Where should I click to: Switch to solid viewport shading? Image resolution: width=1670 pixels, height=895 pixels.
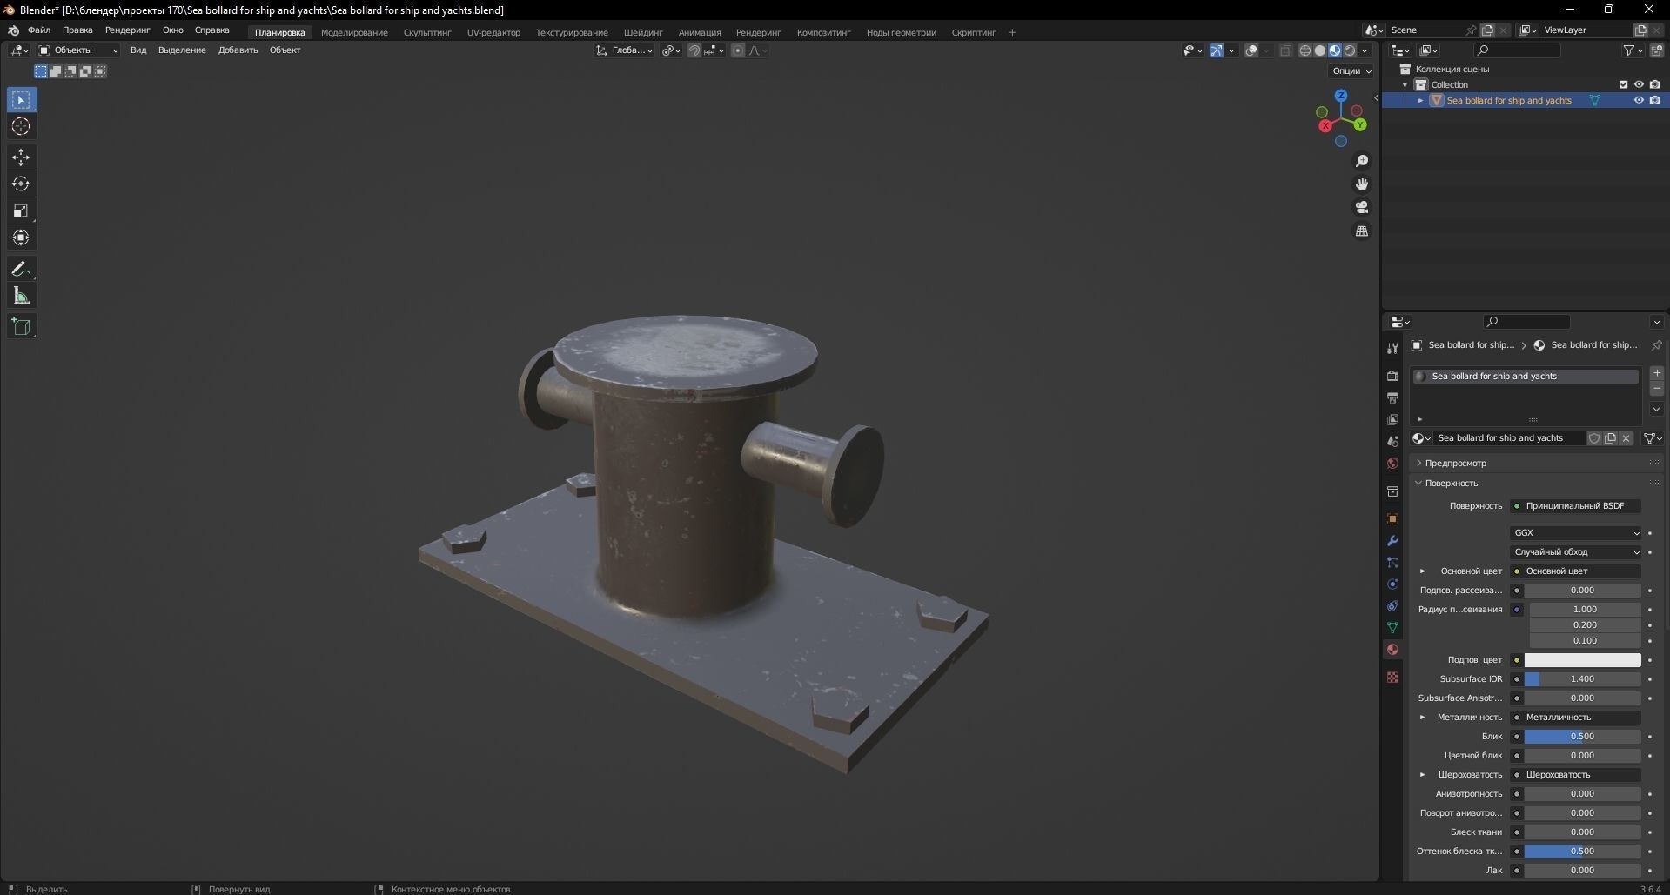(1320, 50)
